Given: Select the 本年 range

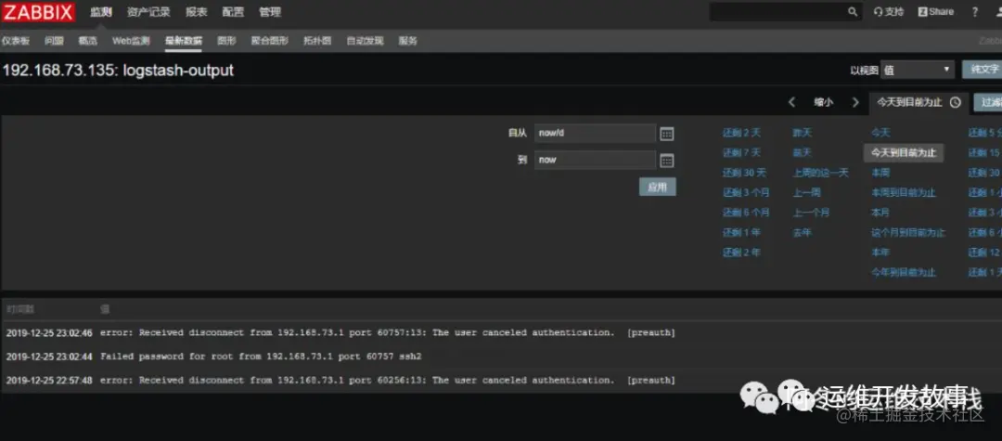Looking at the screenshot, I should 880,253.
